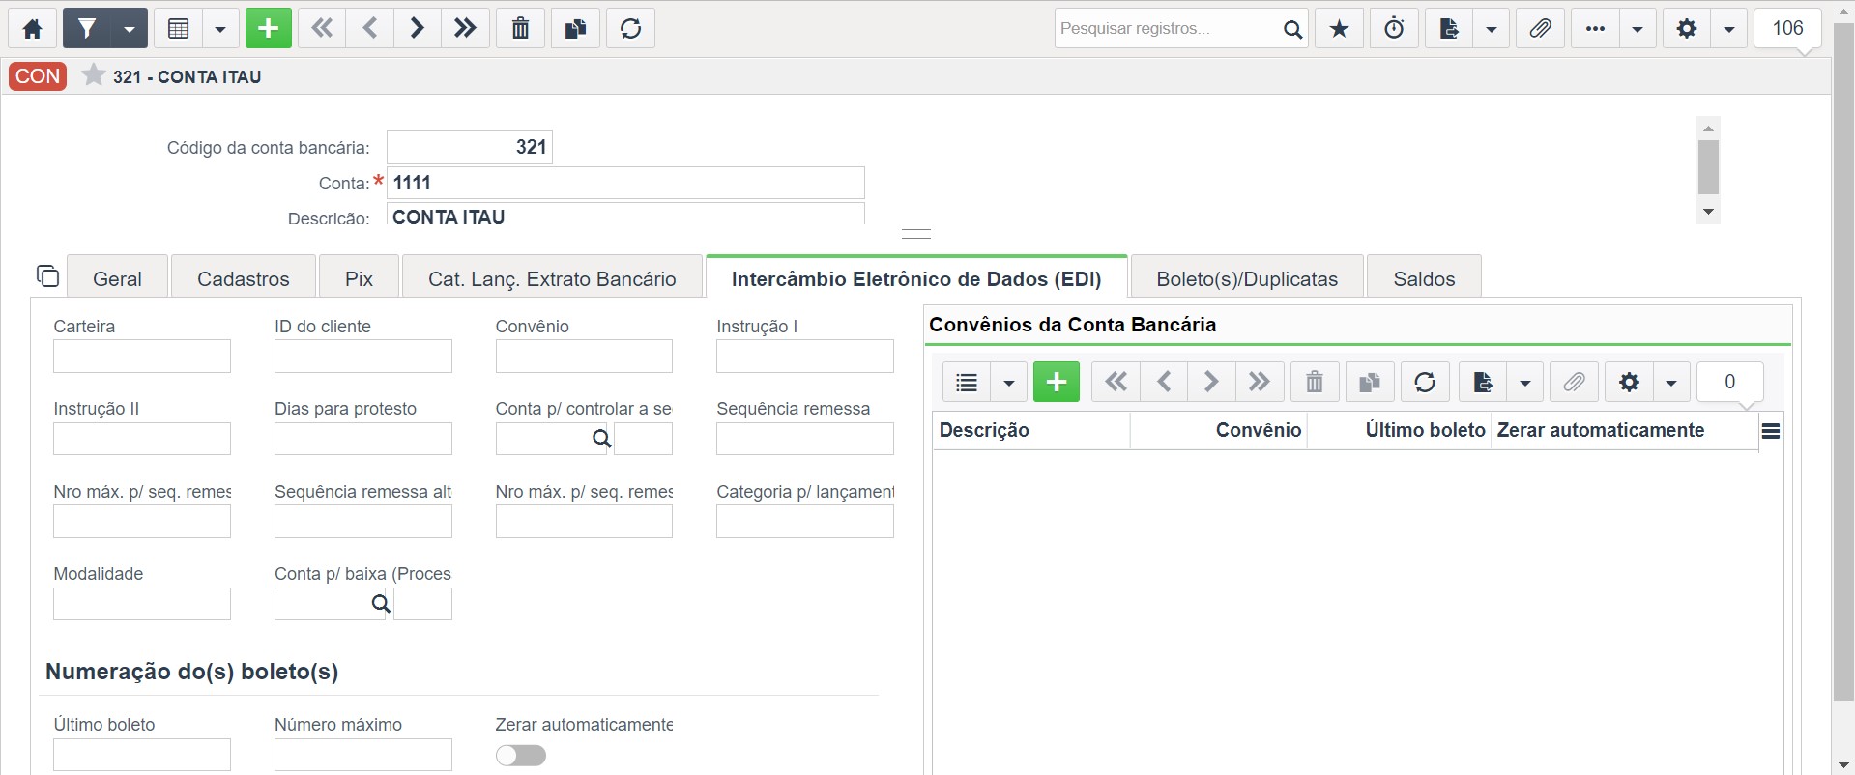Screen dimensions: 1855x775
Task: Switch to the Boleto(s)/Duplicatas tab
Action: (x=1247, y=279)
